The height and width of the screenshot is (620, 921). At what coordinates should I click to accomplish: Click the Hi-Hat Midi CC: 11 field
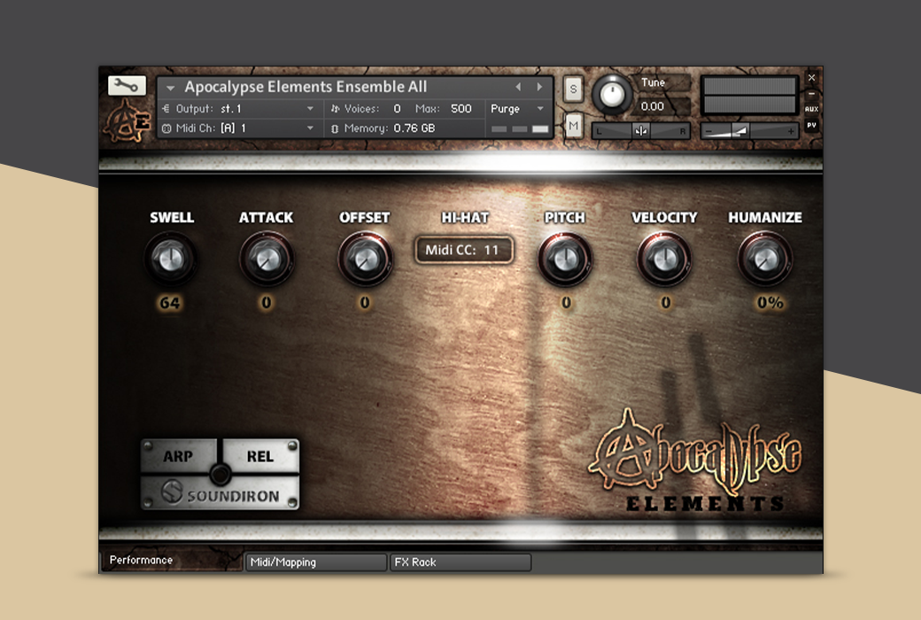463,250
